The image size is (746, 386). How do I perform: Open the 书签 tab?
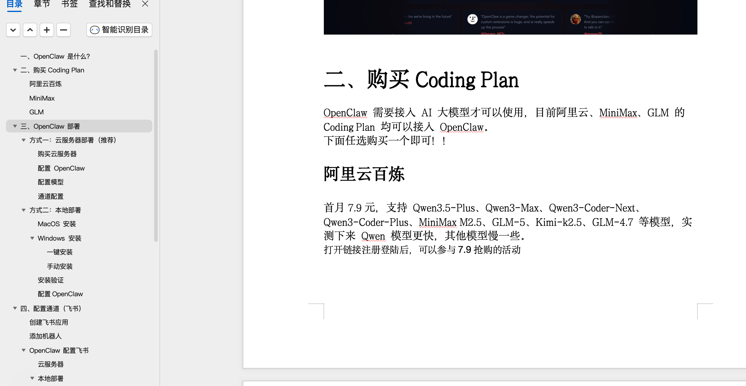[69, 4]
